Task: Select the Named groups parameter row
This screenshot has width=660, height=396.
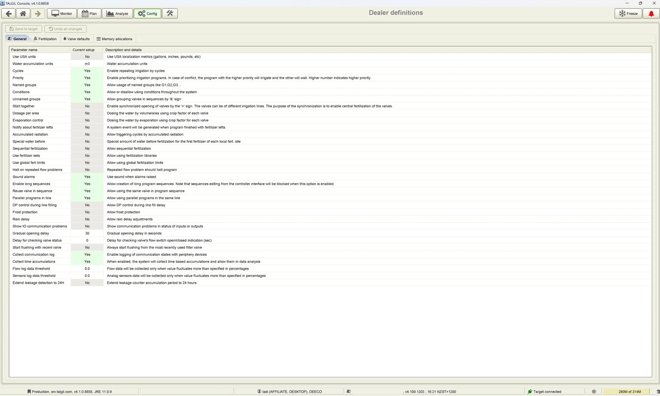Action: tap(330, 85)
